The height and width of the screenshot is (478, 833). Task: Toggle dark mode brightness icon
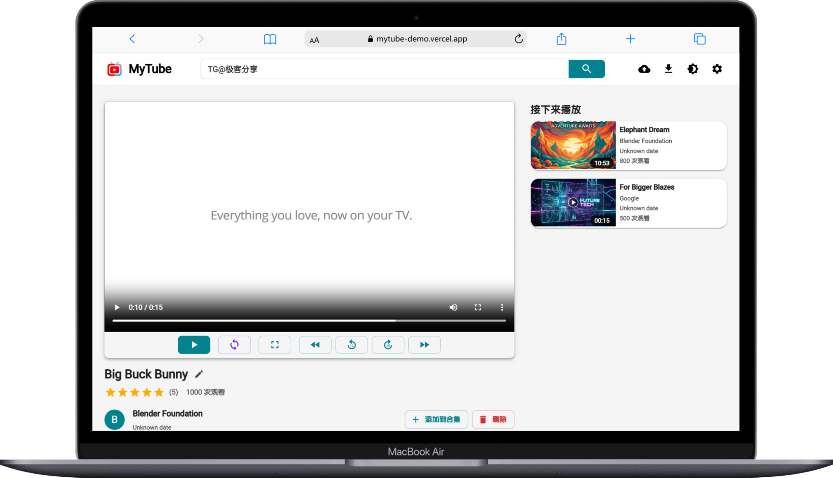tap(692, 69)
